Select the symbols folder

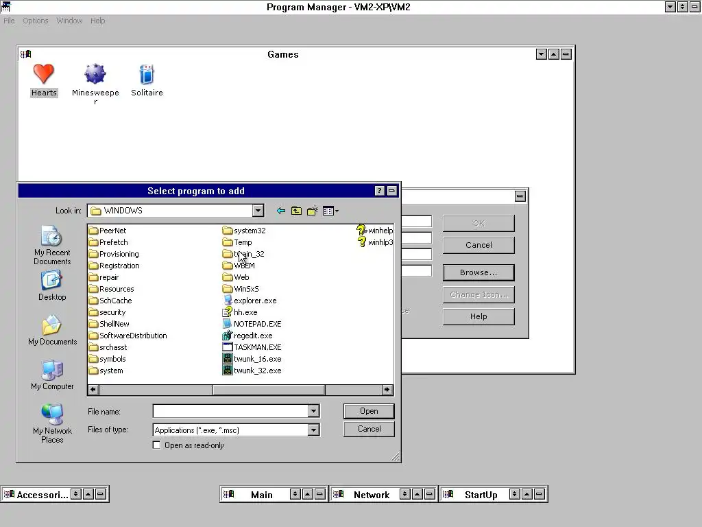[107, 359]
